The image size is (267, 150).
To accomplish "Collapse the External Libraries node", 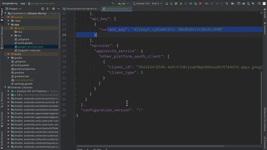I will click(5, 87).
